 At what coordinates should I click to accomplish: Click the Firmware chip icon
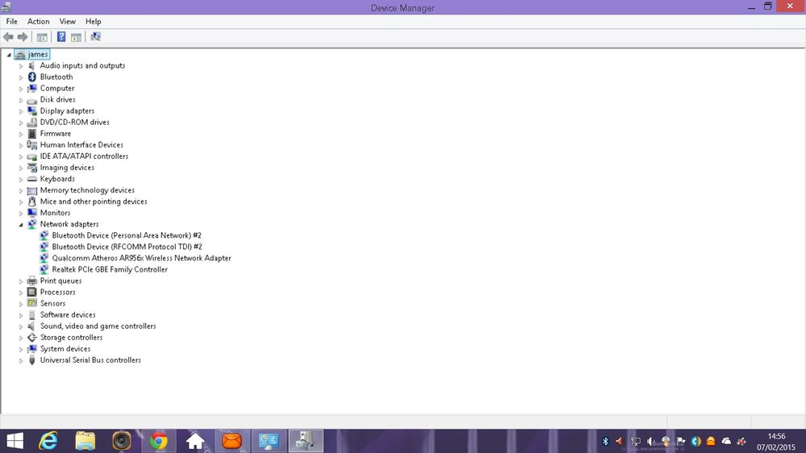pos(32,134)
